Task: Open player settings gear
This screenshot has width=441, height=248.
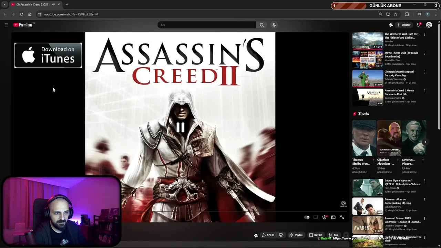Action: [324, 217]
